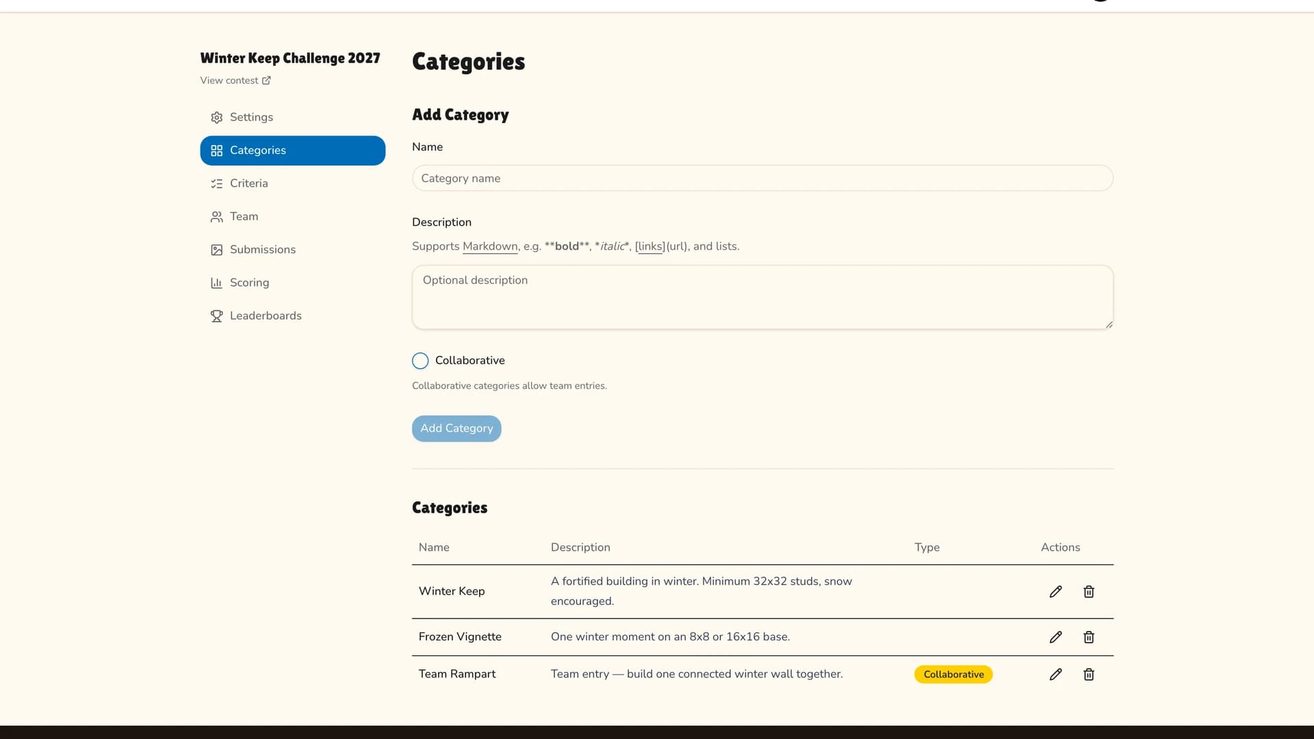Delete the Frozen Vignette category
The height and width of the screenshot is (739, 1314).
(x=1089, y=637)
